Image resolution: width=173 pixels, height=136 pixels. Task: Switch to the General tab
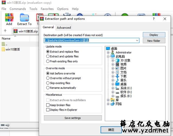[x=48, y=27]
